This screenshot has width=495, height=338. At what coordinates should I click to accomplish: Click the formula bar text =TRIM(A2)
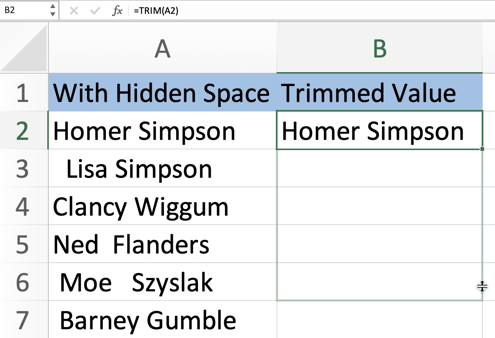click(156, 11)
